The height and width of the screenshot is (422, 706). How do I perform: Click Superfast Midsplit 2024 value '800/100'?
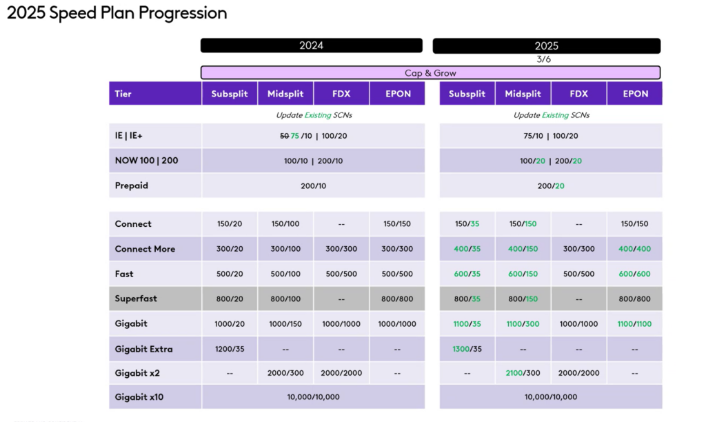(285, 299)
